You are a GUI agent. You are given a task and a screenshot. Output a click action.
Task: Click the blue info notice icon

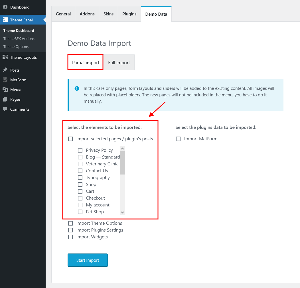click(x=77, y=88)
